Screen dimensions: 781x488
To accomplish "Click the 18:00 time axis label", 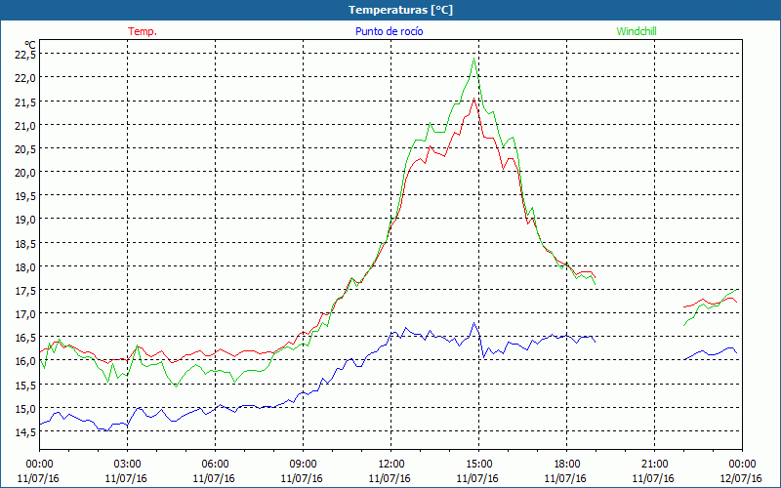I will (x=566, y=465).
